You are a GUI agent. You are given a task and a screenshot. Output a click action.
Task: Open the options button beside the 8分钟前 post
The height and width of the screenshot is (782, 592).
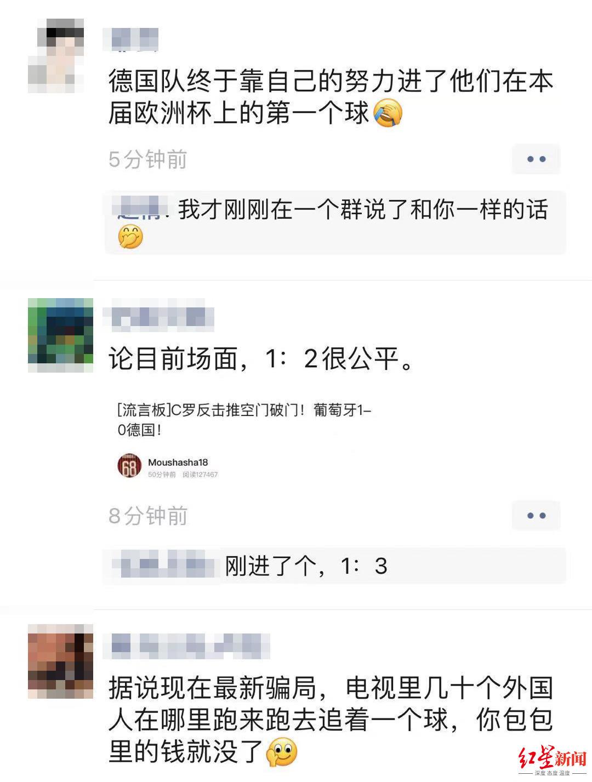coord(536,515)
